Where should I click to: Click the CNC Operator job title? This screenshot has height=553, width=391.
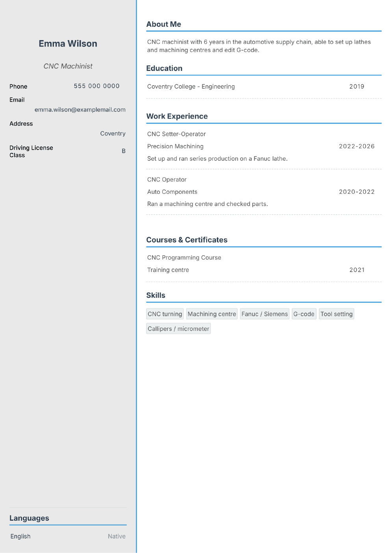coord(167,180)
